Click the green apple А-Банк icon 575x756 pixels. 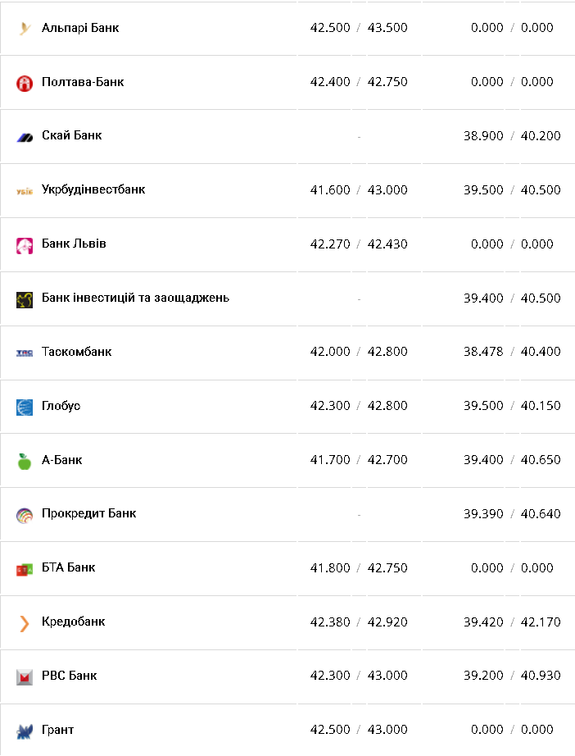[25, 461]
